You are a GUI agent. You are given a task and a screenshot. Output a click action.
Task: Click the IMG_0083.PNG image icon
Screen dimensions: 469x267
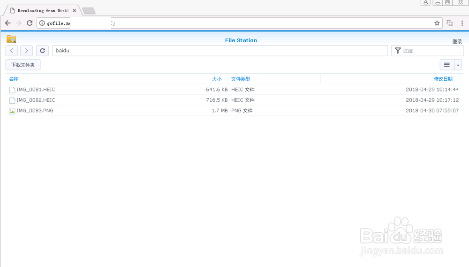12,111
